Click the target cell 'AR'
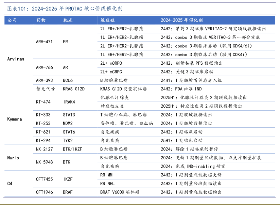The height and width of the screenshot is (205, 280). (x=65, y=67)
